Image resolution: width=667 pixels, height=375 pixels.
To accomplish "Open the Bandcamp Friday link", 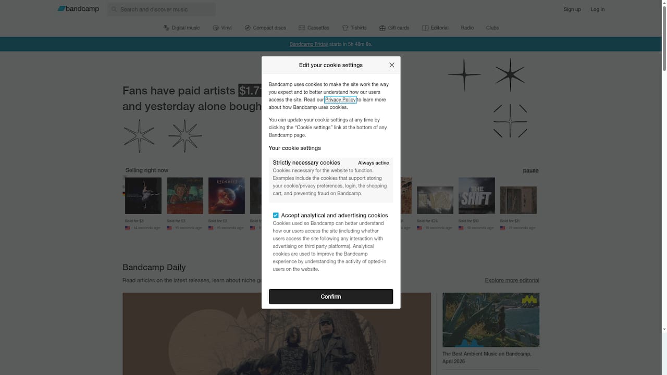I will (308, 44).
